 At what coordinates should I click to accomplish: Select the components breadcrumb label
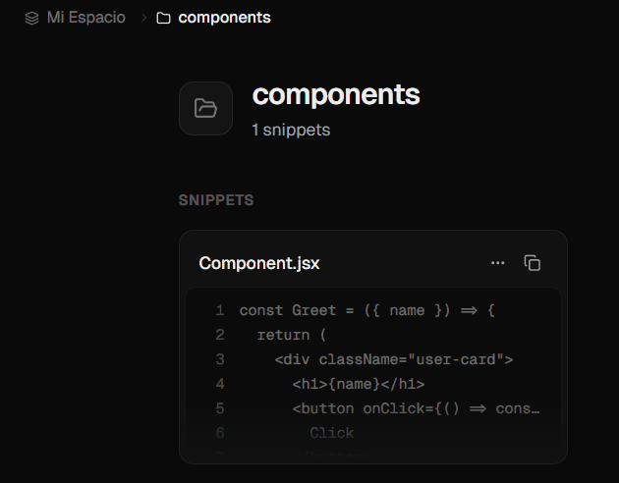click(x=224, y=18)
